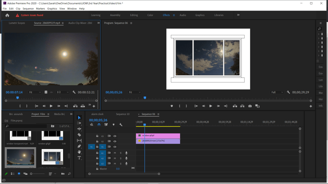Export frame with camera icon
328x184 pixels.
(250, 106)
